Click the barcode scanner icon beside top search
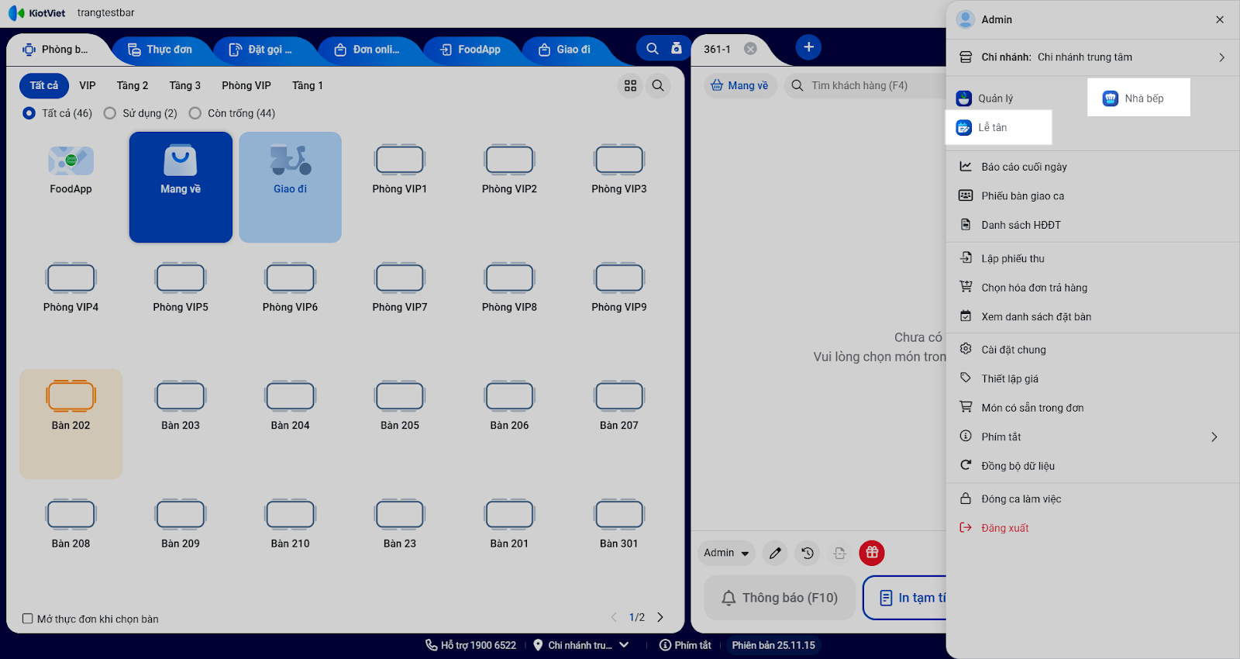Screen dimensions: 1240x659 677,48
